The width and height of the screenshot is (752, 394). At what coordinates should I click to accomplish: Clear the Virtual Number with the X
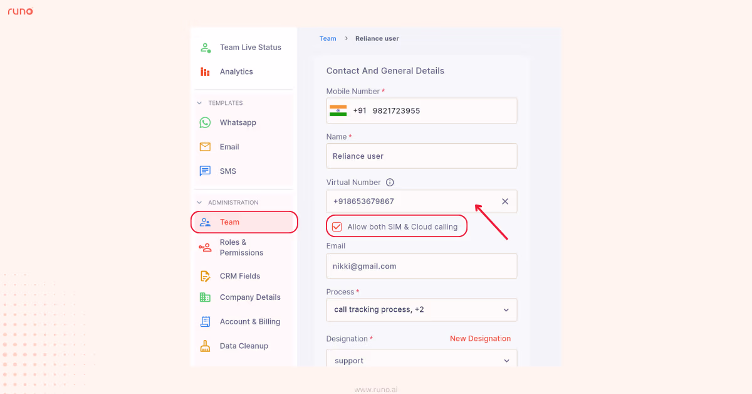[505, 201]
